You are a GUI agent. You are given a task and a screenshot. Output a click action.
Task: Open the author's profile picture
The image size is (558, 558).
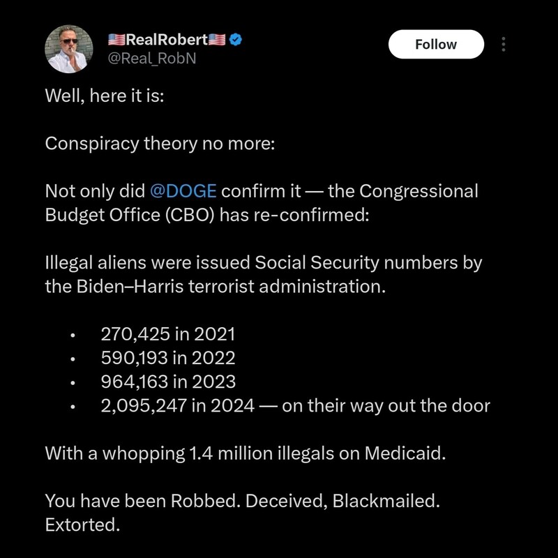click(x=69, y=48)
